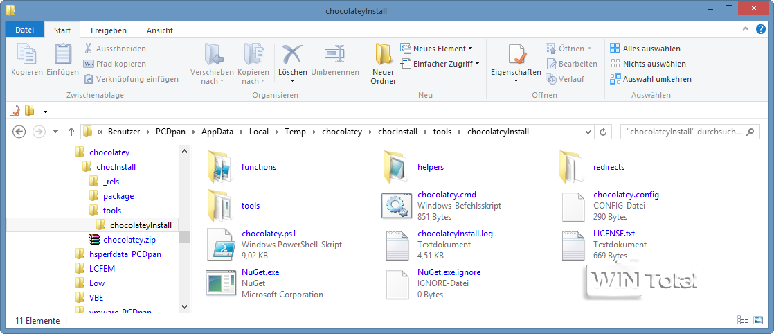774x334 pixels.
Task: Select the NuGet.exe application icon
Action: pyautogui.click(x=220, y=283)
